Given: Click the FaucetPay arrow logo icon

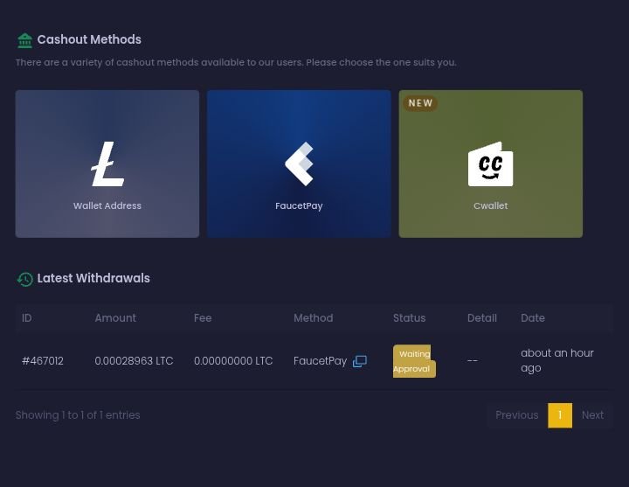Looking at the screenshot, I should tap(299, 163).
